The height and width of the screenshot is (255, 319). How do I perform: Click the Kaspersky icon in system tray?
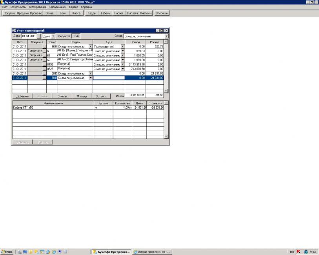click(298, 251)
